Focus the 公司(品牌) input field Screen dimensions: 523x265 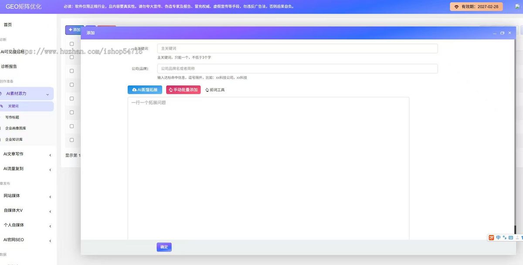pos(297,68)
